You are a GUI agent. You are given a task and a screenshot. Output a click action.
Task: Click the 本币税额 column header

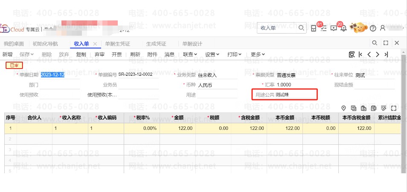tap(320, 118)
